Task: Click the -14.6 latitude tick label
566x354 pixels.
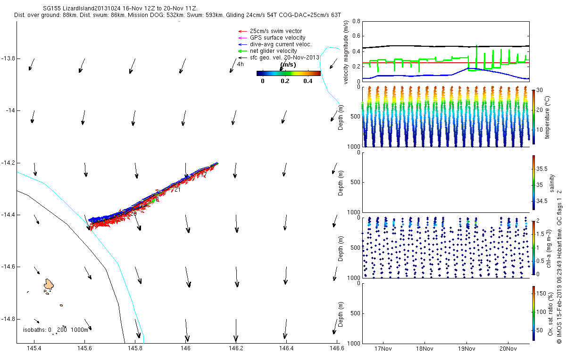Action: tap(8, 267)
